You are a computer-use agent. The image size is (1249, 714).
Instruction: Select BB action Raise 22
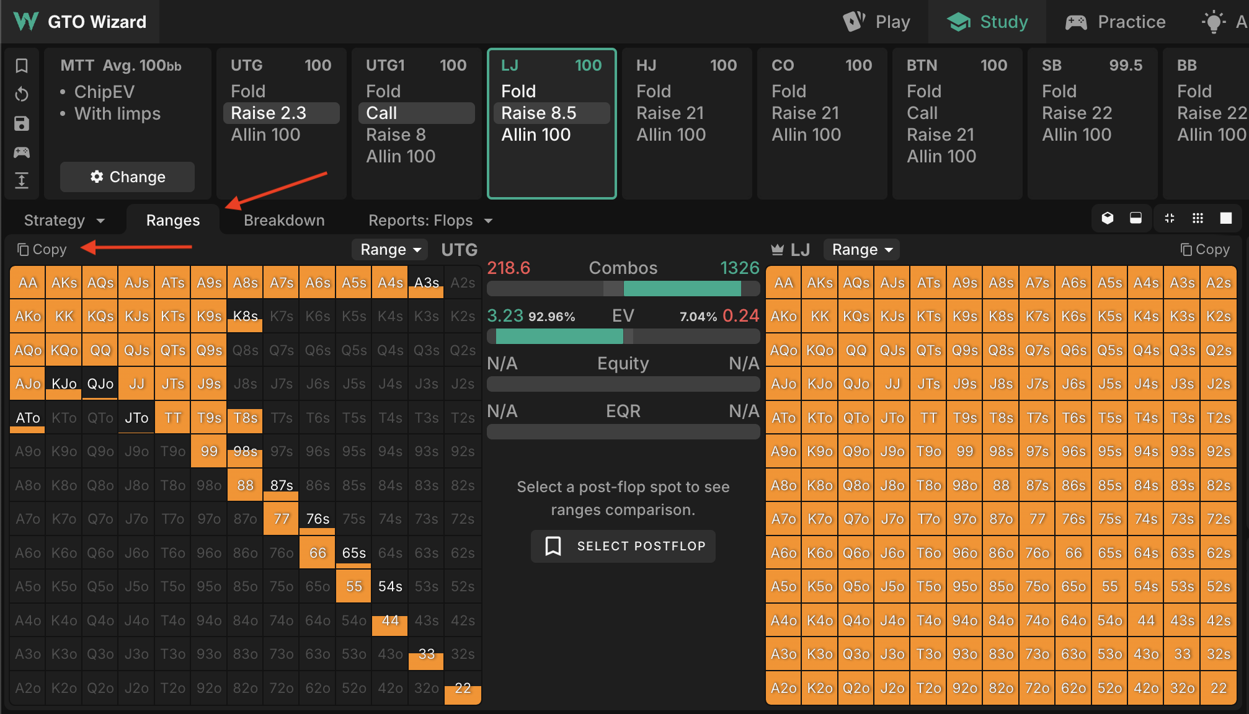click(x=1212, y=113)
